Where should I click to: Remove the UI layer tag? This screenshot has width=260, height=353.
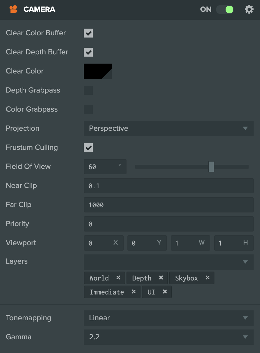point(165,292)
